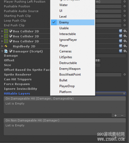Add listener to On Damageable Hit event

point(115,116)
